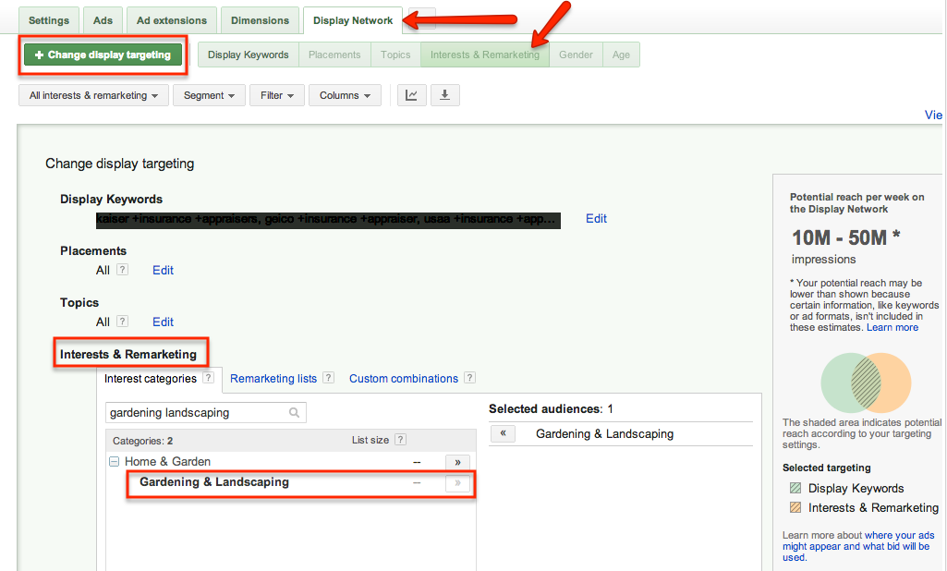Click Change display targeting green button

pos(103,55)
